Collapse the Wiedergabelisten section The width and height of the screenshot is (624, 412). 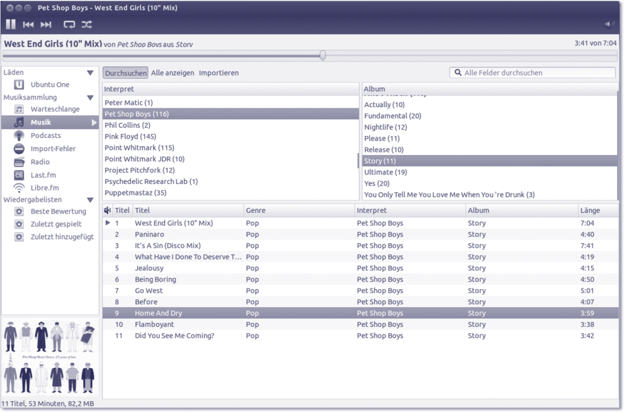coord(90,200)
